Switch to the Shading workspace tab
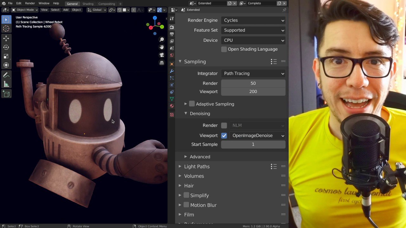The height and width of the screenshot is (228, 406). pyautogui.click(x=88, y=4)
